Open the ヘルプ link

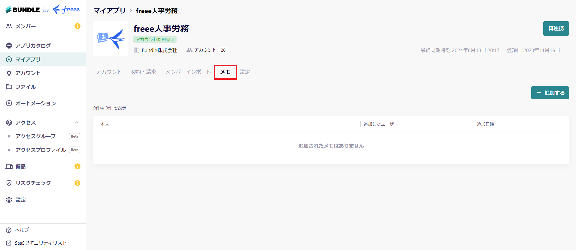click(22, 230)
